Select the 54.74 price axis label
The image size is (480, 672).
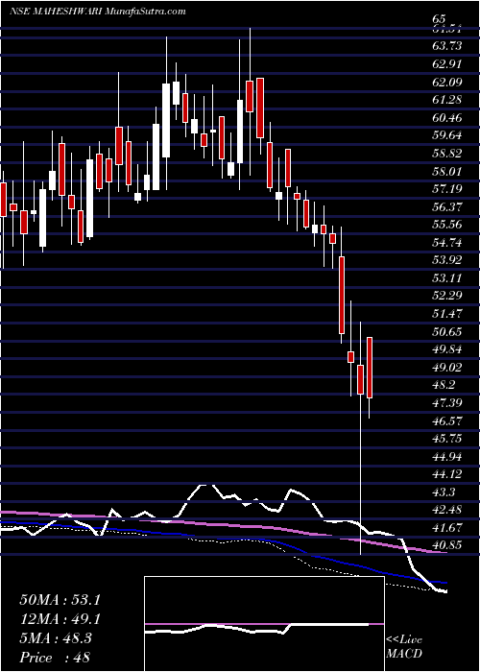click(x=447, y=243)
